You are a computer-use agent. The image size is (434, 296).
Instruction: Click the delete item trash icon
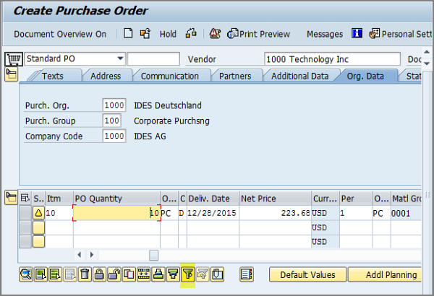click(85, 274)
